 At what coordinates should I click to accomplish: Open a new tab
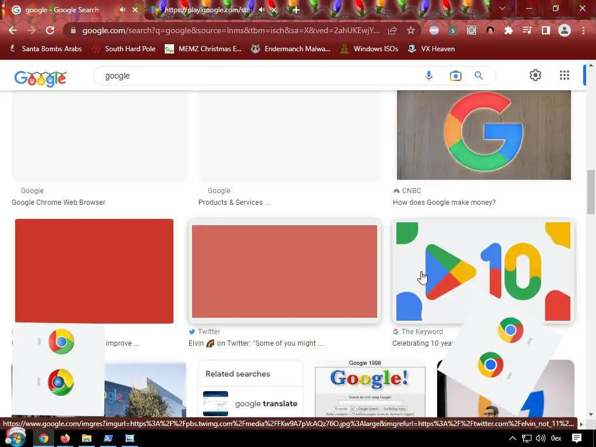coord(296,10)
